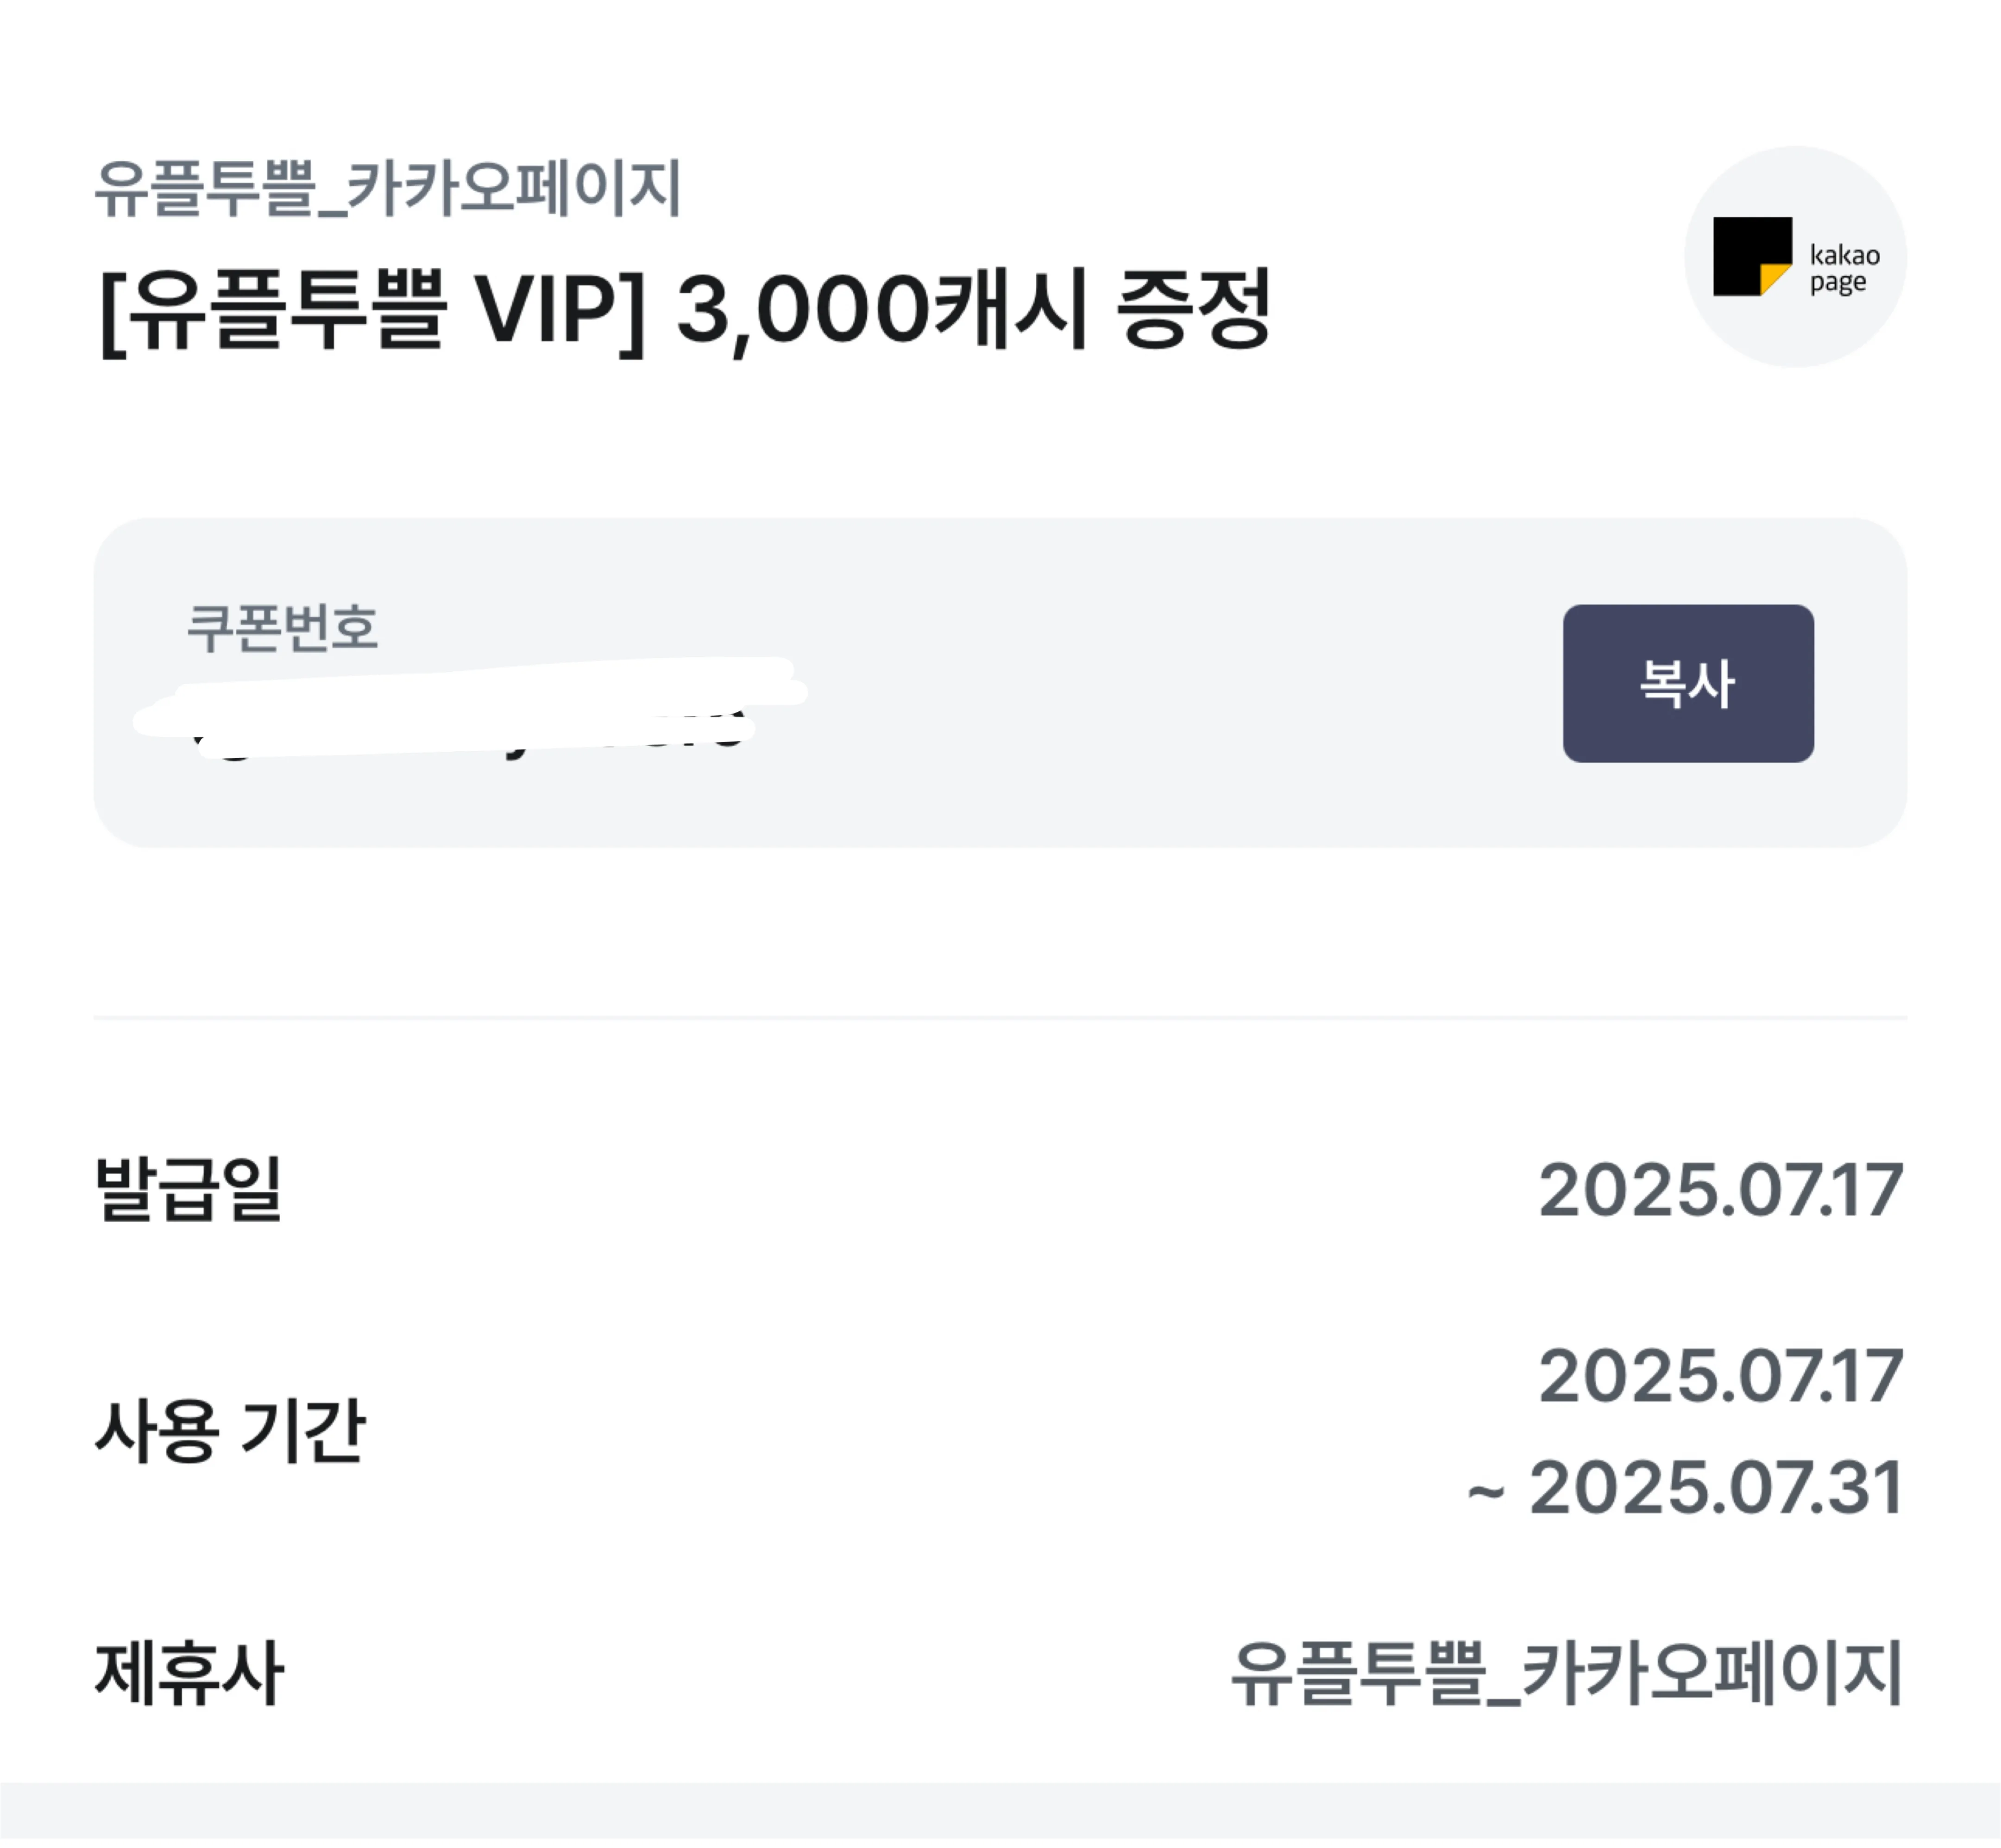This screenshot has width=2001, height=1848.
Task: Click the yellow folded corner of logo
Action: pyautogui.click(x=1775, y=279)
